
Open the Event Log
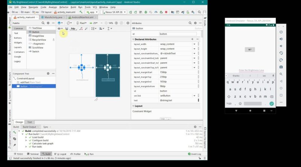(x=195, y=154)
